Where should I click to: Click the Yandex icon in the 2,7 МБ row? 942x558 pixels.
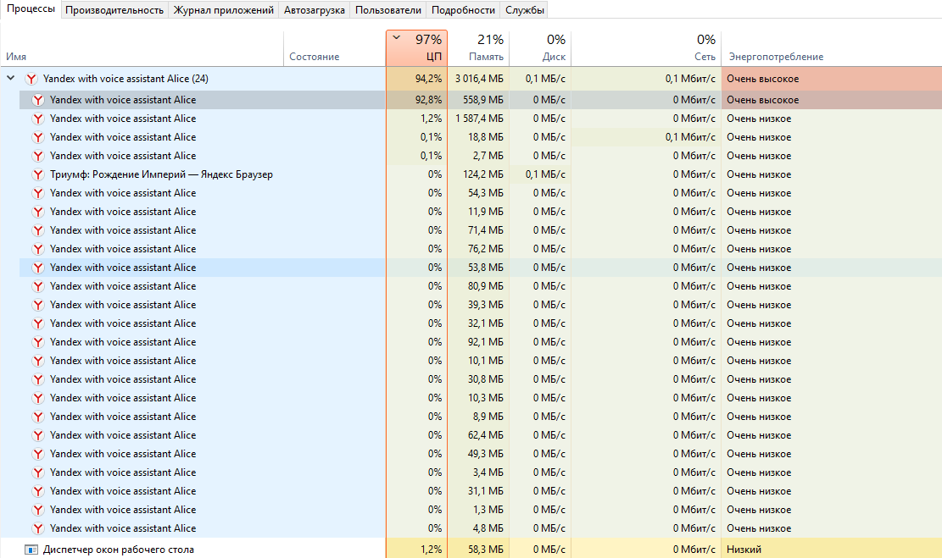coord(38,156)
